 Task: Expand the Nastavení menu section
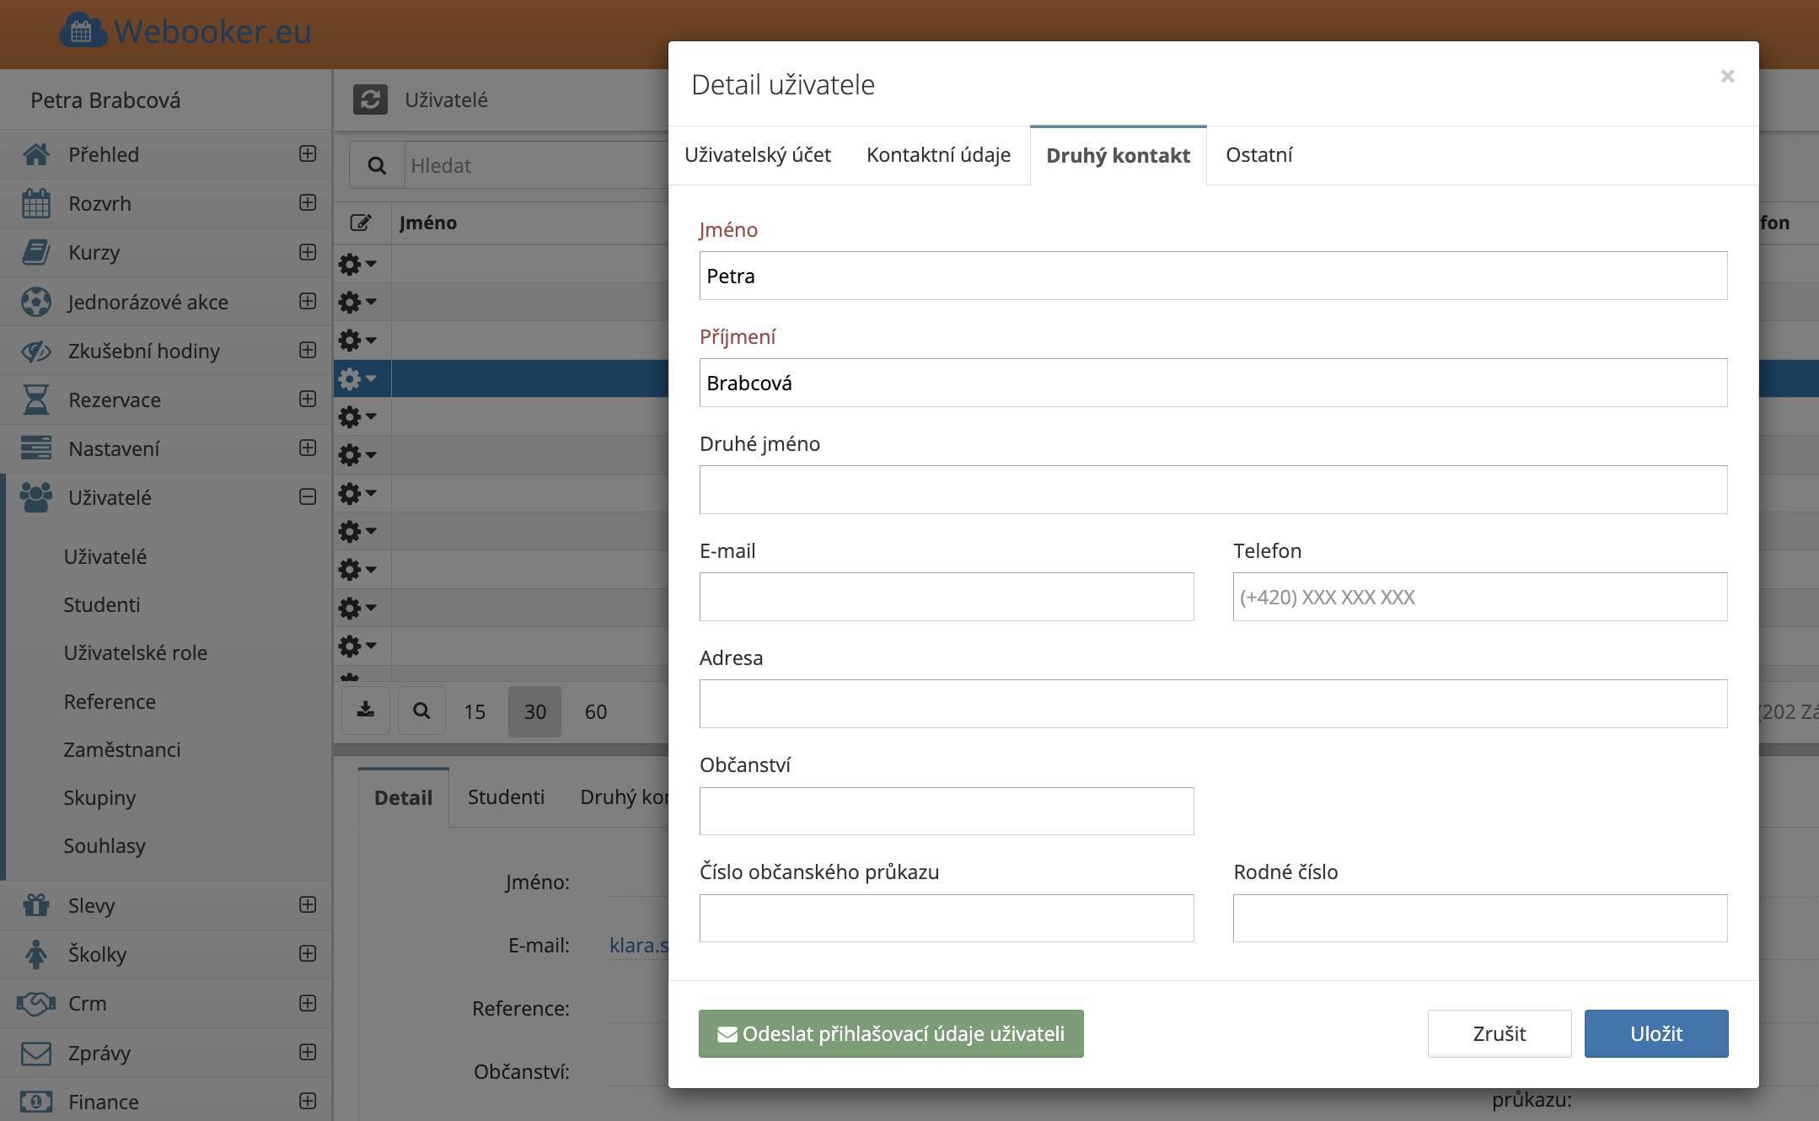coord(308,448)
